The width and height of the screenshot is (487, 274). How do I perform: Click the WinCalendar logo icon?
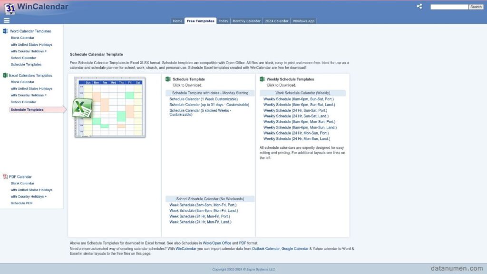pos(10,9)
